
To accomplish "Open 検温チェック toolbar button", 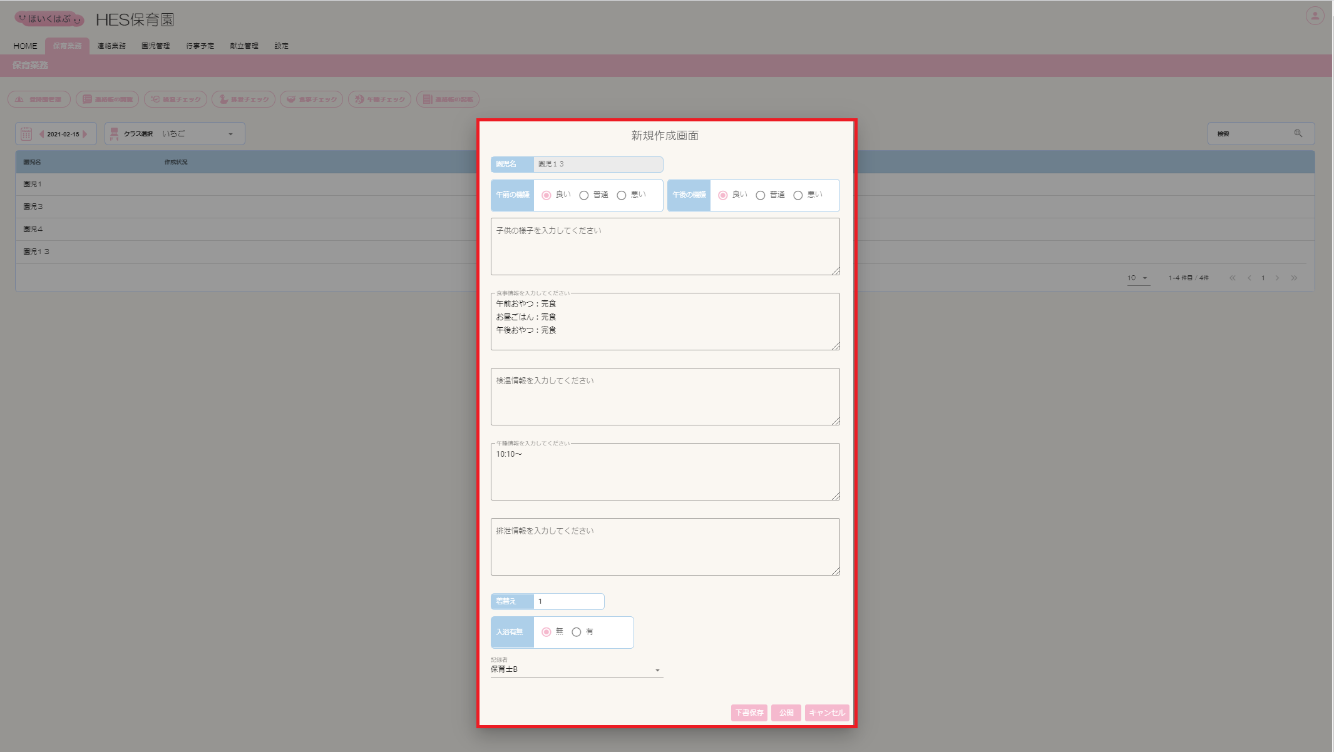I will [175, 99].
